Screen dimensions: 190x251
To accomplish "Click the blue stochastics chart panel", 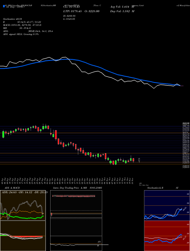I will click(167, 205).
